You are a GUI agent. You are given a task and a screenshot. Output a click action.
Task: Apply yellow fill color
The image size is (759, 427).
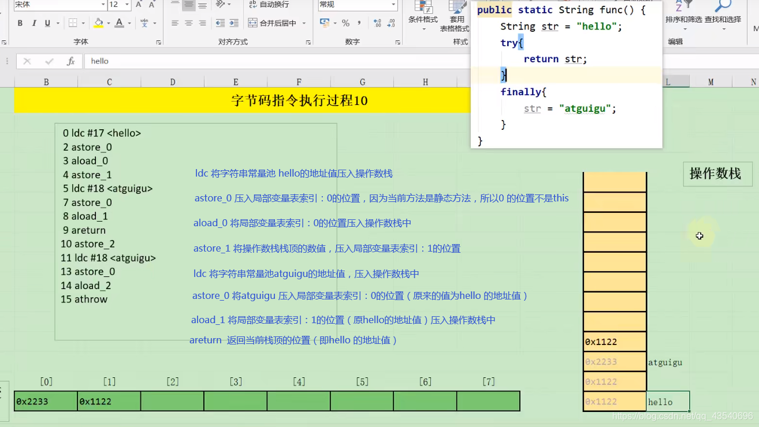tap(99, 23)
